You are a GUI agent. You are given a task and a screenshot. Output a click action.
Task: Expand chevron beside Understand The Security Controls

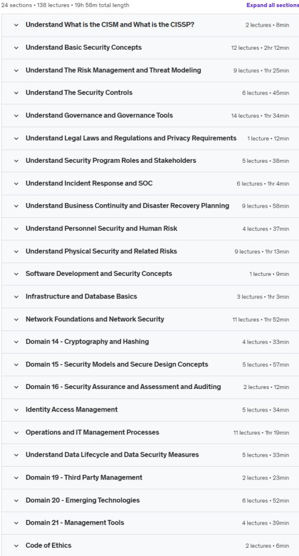[17, 93]
